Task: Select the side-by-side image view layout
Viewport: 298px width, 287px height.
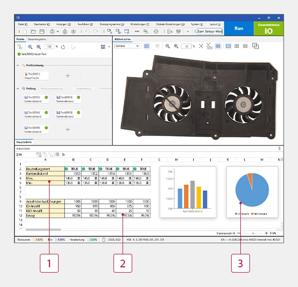Action: coord(236,46)
